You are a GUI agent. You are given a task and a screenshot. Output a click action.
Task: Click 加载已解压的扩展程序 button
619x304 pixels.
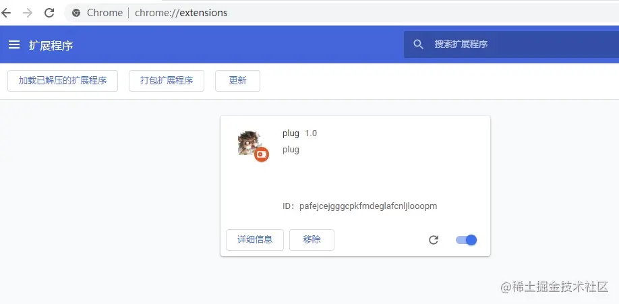63,81
